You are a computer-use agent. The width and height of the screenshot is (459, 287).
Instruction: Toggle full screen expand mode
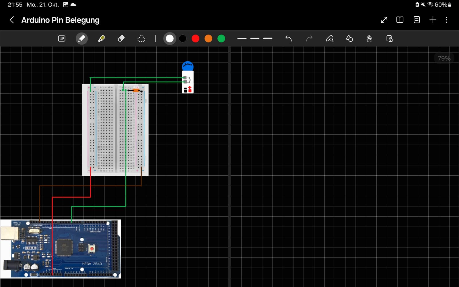coord(384,20)
